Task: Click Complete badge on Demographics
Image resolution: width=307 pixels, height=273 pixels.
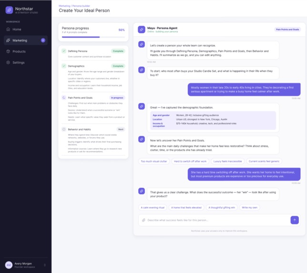Action: [118, 66]
